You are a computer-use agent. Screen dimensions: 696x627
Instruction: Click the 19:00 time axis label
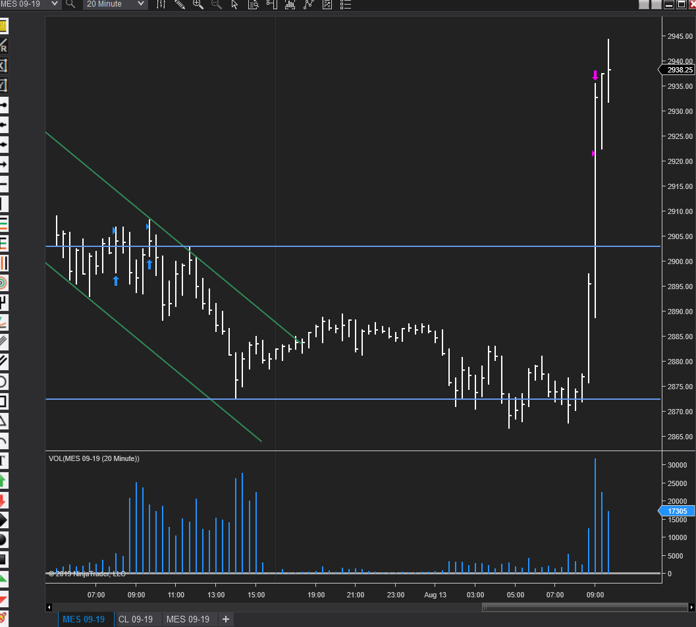coord(316,595)
